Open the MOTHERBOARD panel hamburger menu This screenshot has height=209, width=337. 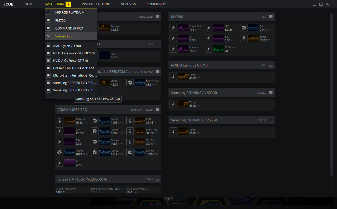(x=157, y=72)
